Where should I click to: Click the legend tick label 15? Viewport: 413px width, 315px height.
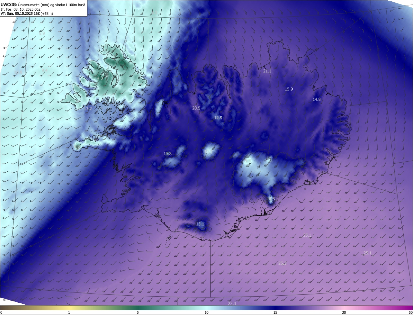275,312
